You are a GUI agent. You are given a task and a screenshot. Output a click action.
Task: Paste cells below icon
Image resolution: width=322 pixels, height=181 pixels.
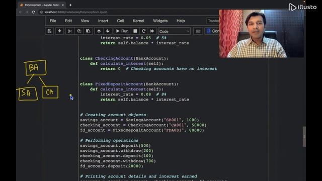point(88,31)
